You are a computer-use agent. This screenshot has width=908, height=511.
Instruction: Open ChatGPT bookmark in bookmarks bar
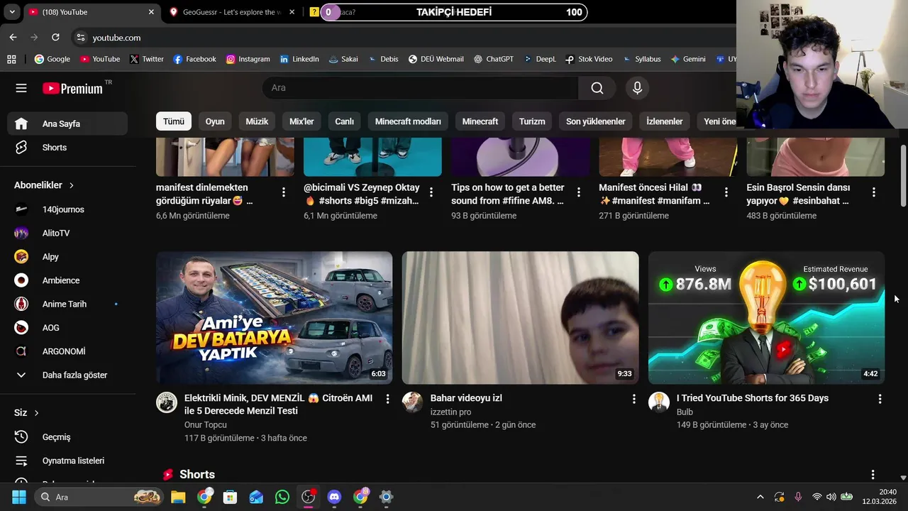(494, 59)
